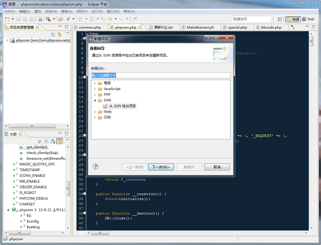Image resolution: width=321 pixels, height=245 pixels.
Task: Expand the JavaScript wizard folder
Action: [x=95, y=89]
